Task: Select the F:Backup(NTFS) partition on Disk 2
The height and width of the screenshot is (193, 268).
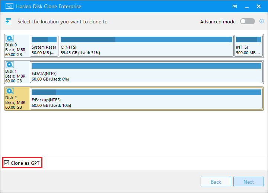Action: click(x=146, y=99)
